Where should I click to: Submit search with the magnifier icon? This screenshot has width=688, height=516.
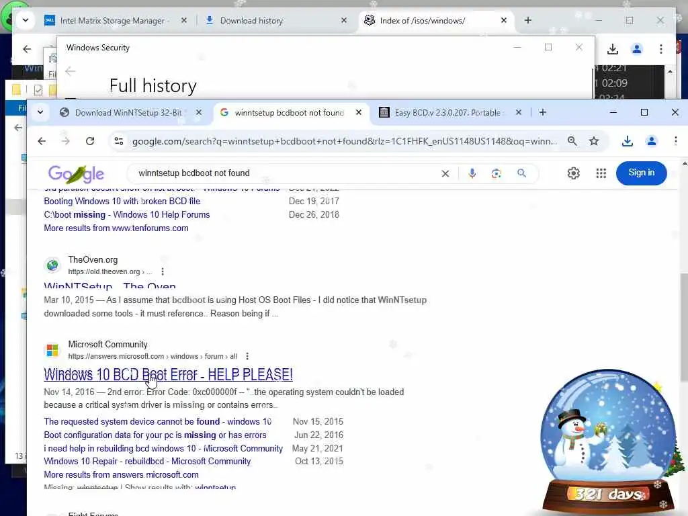tap(521, 173)
